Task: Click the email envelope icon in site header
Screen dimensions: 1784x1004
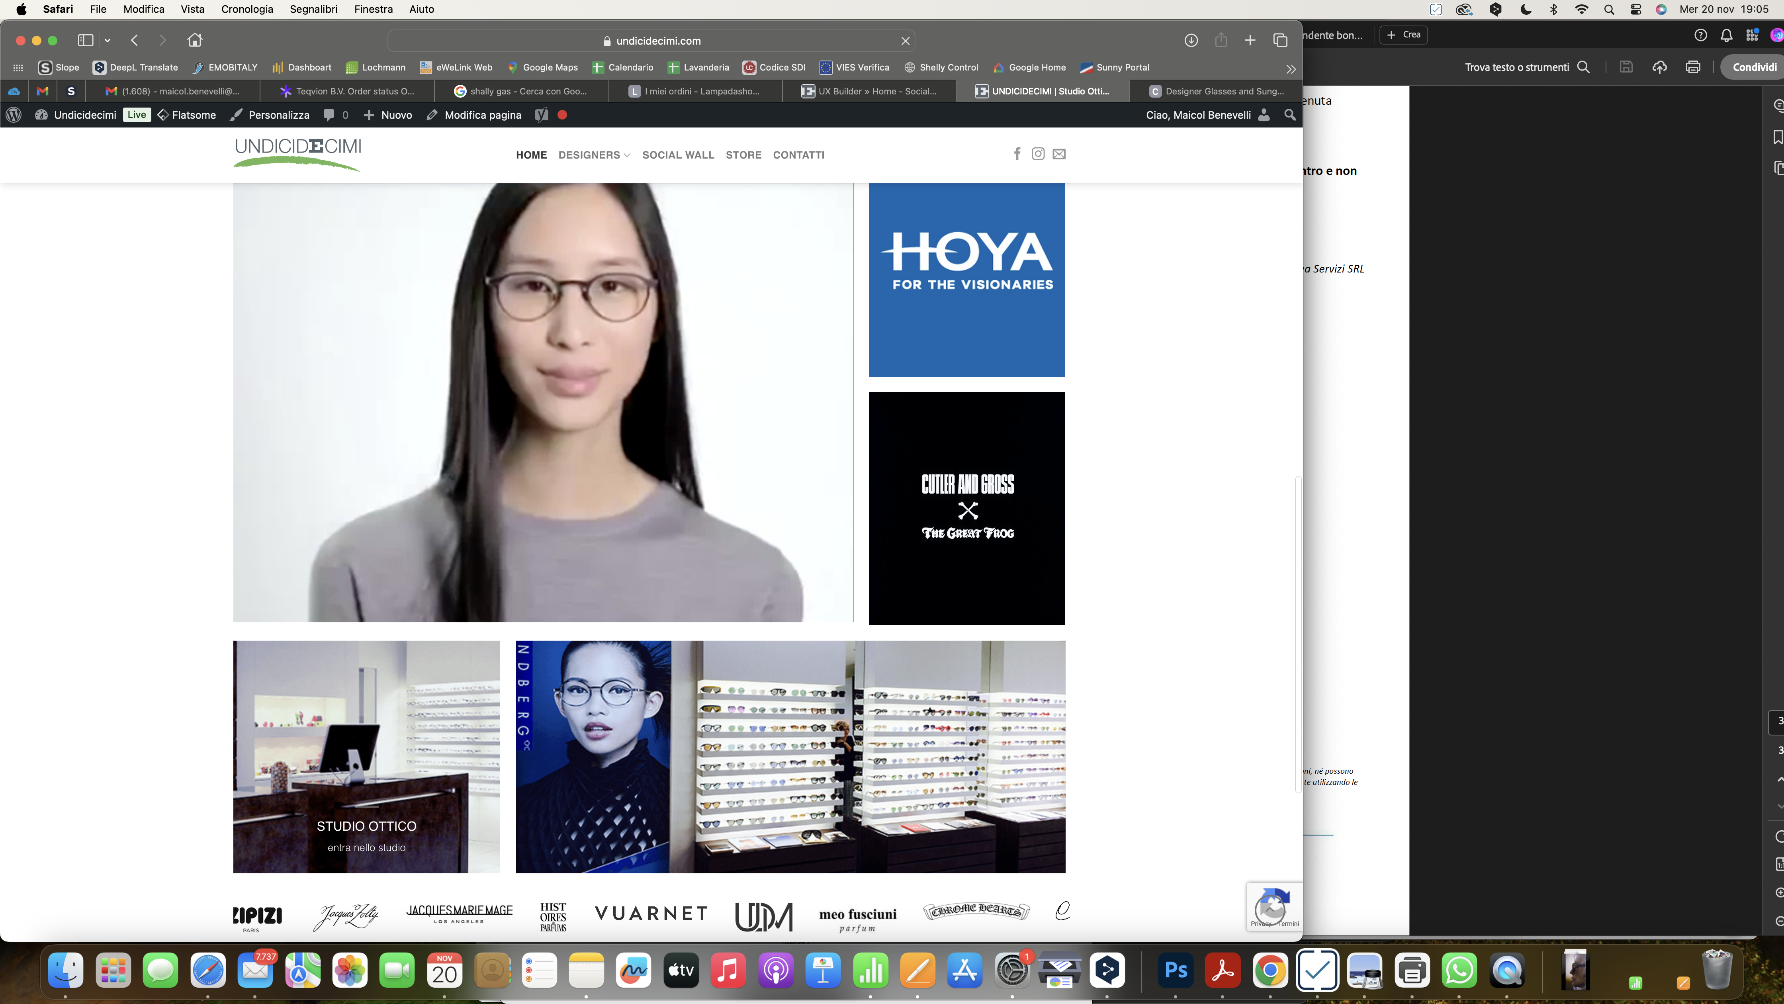Action: (x=1059, y=154)
